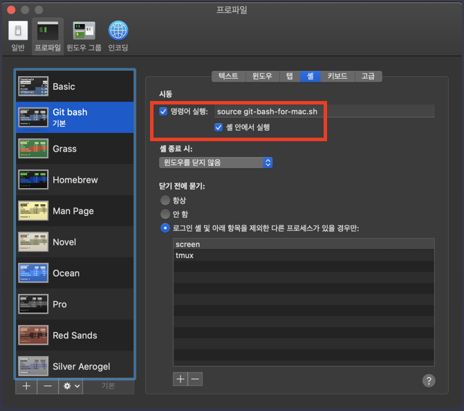Click the Git bash profile thumbnail
This screenshot has height=411, width=464.
33,117
